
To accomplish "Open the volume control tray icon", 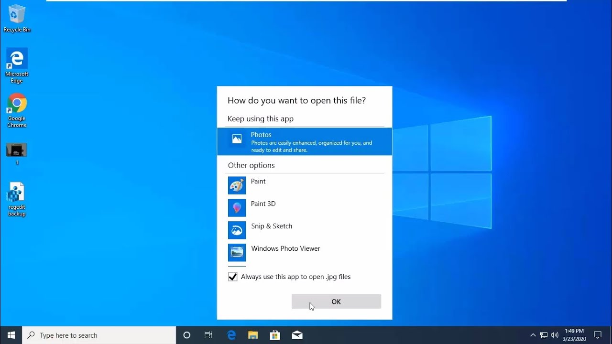I will click(x=555, y=335).
